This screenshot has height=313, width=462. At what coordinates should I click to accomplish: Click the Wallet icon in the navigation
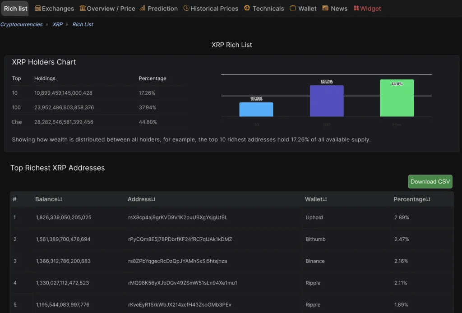click(x=293, y=8)
